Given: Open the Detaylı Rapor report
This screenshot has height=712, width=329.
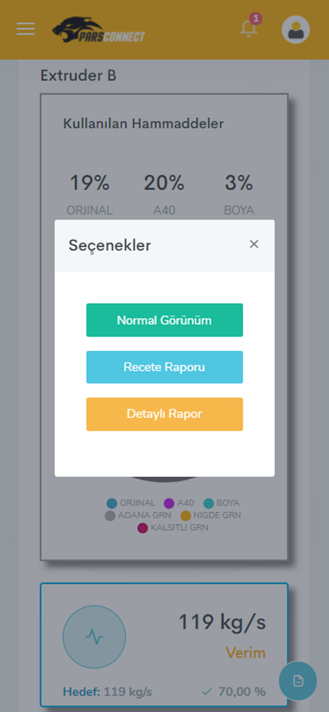Looking at the screenshot, I should click(x=164, y=414).
